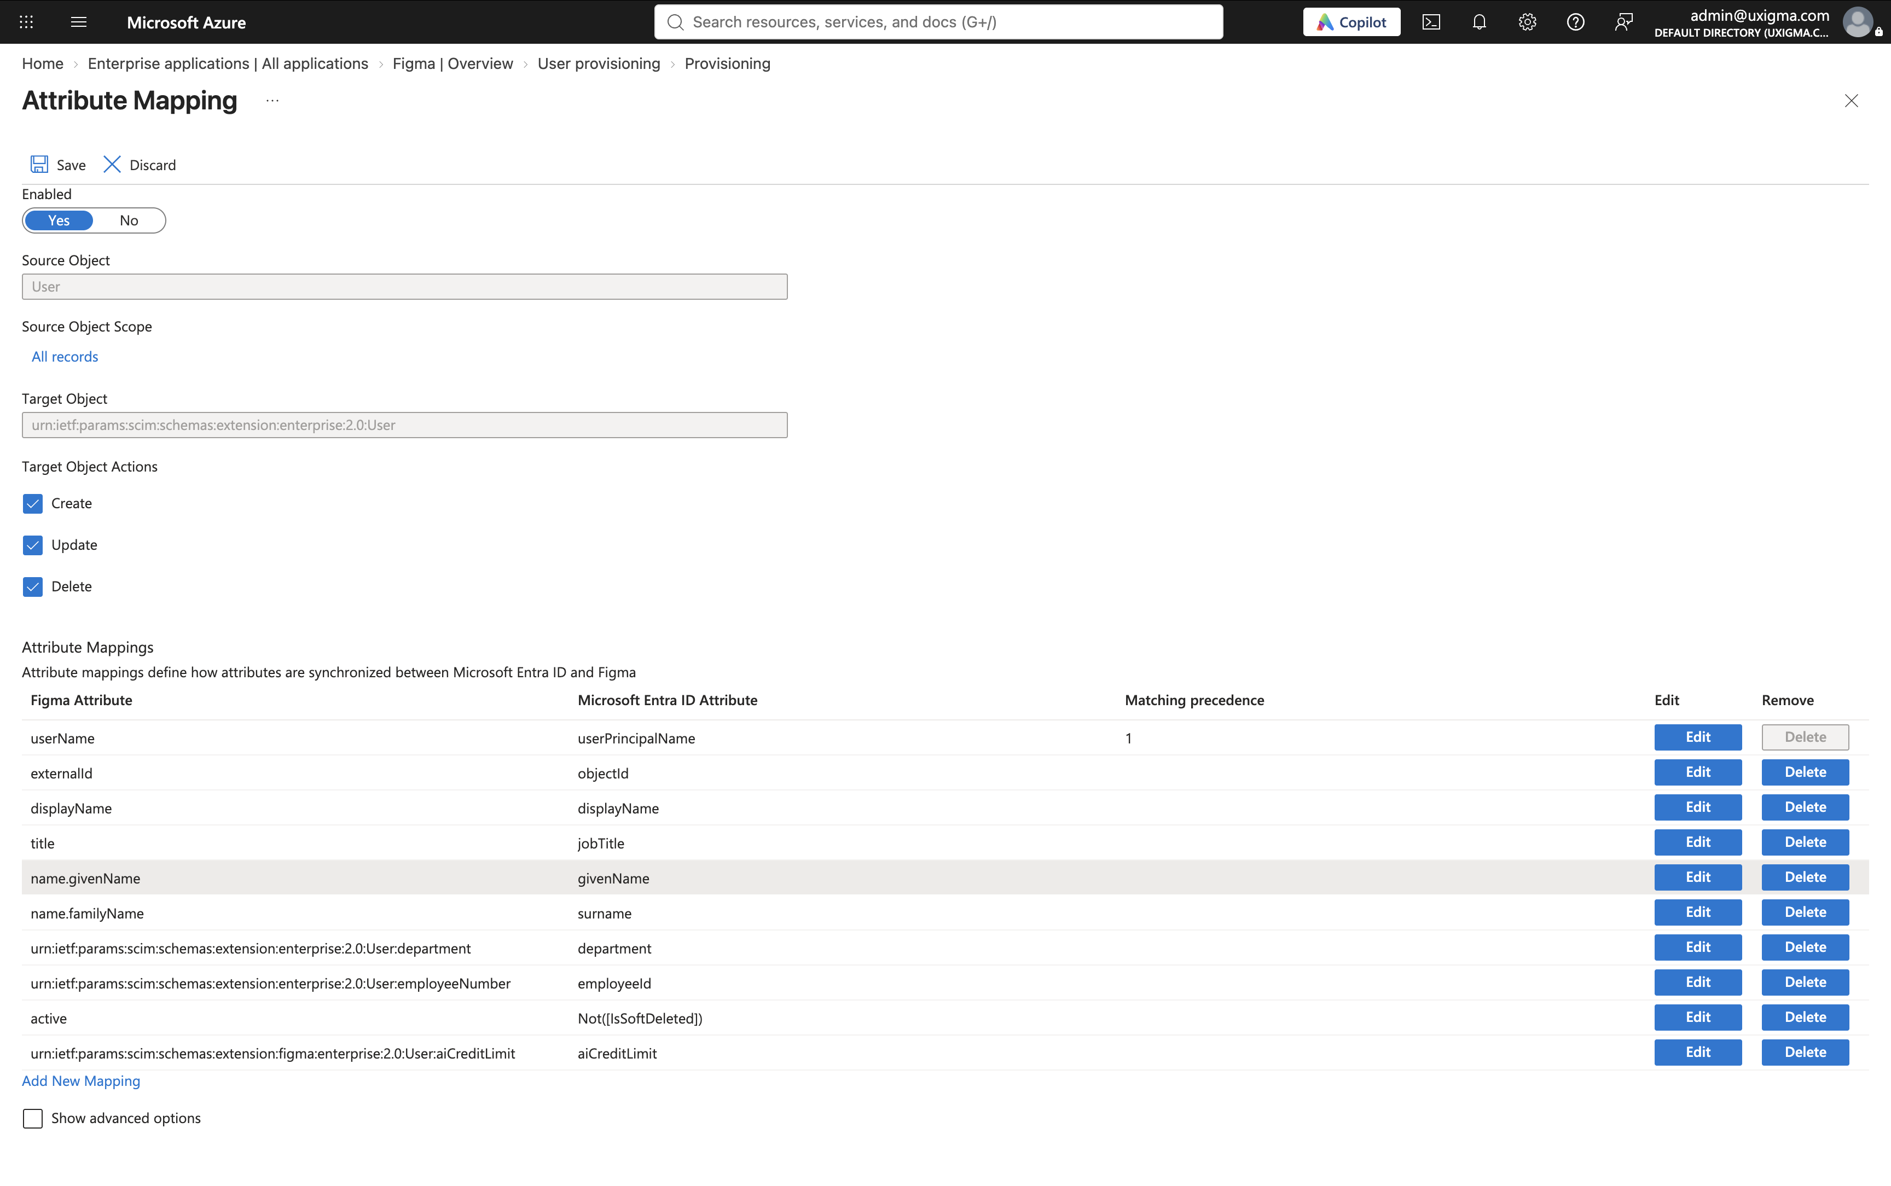
Task: Open the admin account avatar
Action: click(1857, 22)
